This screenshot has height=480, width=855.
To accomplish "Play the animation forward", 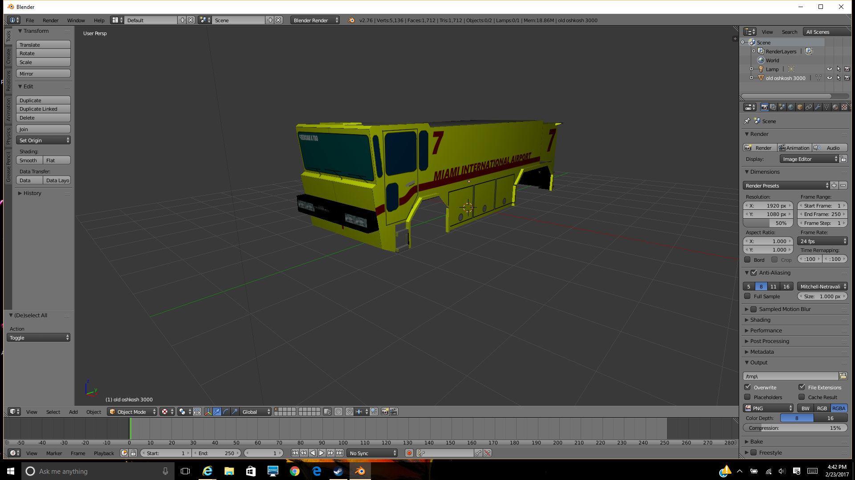I will click(322, 453).
